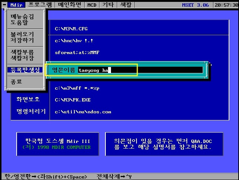Viewport: 239px width, 180px height.
Task: Click the 한/영전환 shortcut hint
Action: click(46, 177)
